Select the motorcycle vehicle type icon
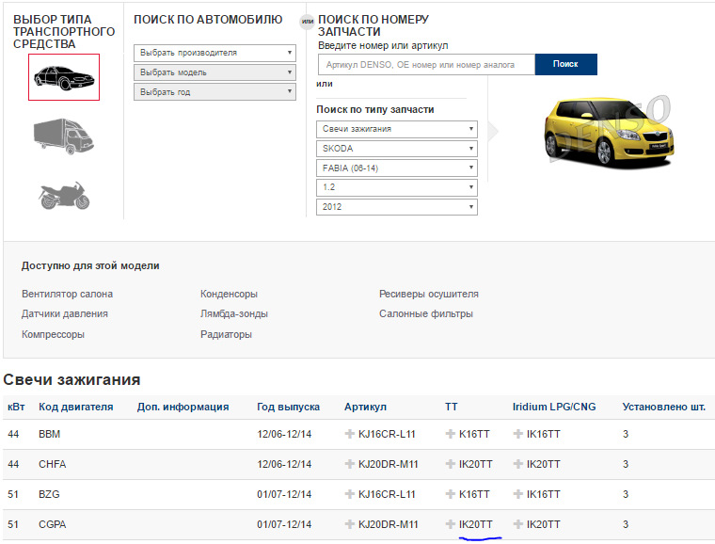The height and width of the screenshot is (544, 715). (64, 196)
